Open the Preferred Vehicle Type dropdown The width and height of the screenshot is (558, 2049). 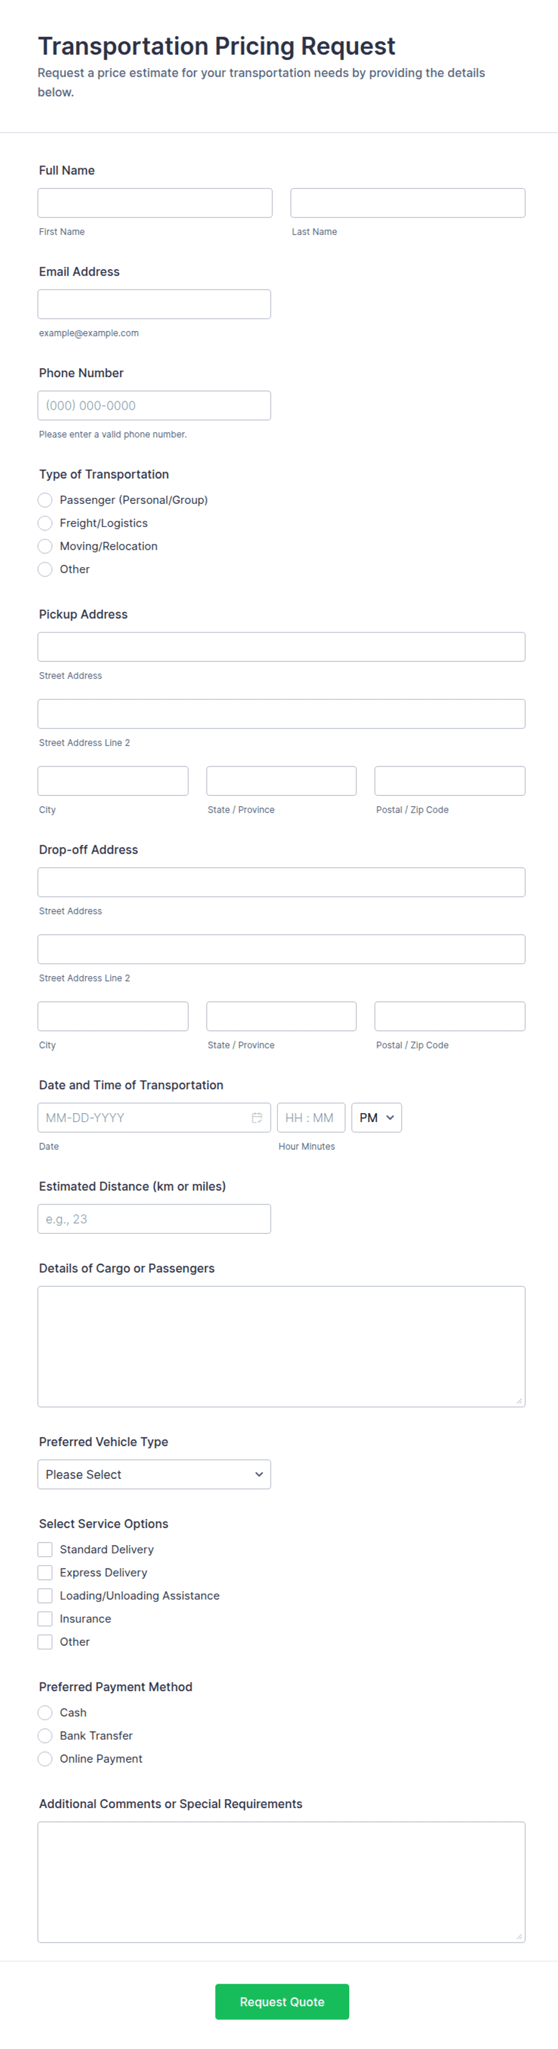click(x=154, y=1475)
